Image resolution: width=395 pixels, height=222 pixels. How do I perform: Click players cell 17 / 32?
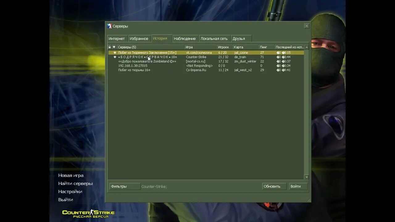[223, 61]
